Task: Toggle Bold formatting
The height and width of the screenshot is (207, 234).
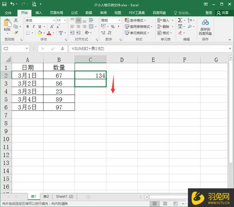Action: 28,27
